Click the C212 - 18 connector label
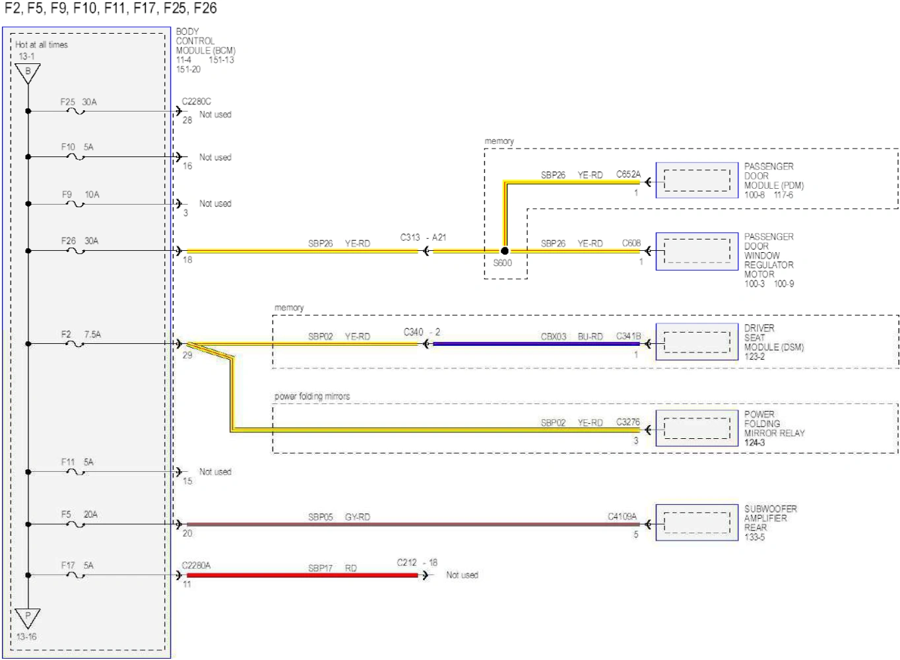900x660 pixels. pyautogui.click(x=417, y=563)
